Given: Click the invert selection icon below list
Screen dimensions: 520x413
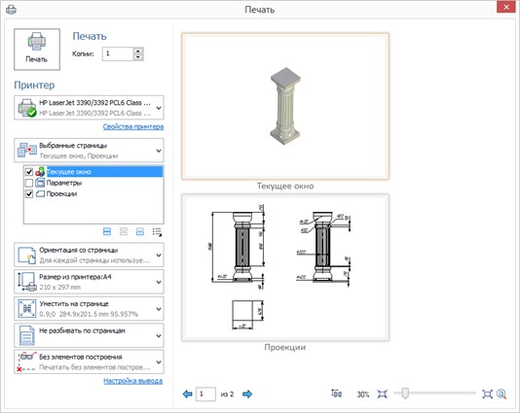Looking at the screenshot, I should pyautogui.click(x=140, y=231).
